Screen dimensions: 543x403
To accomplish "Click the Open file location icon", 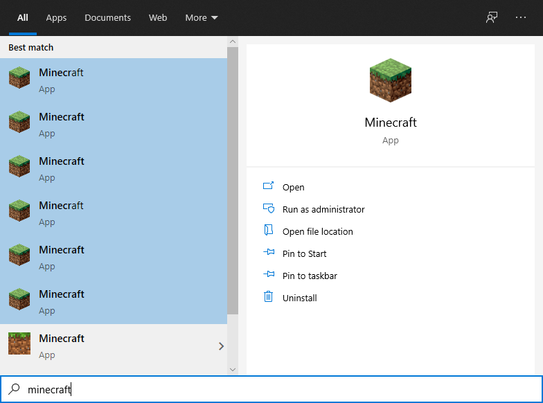I will coord(269,230).
